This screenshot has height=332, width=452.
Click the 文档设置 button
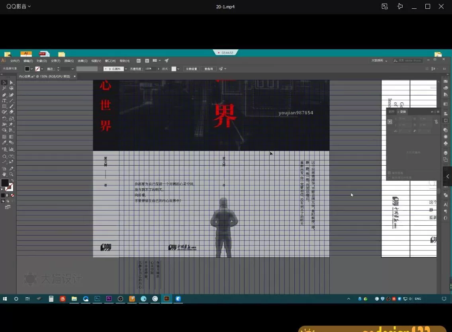[x=192, y=69]
